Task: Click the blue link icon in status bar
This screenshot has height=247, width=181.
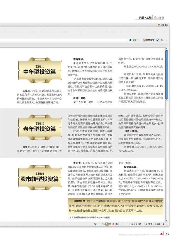Action: 103,224
